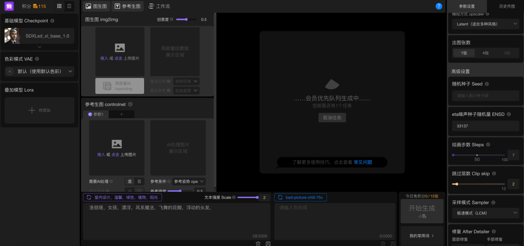The image size is (524, 246).
Task: Add a new controlnet parameter tab
Action: point(121,114)
